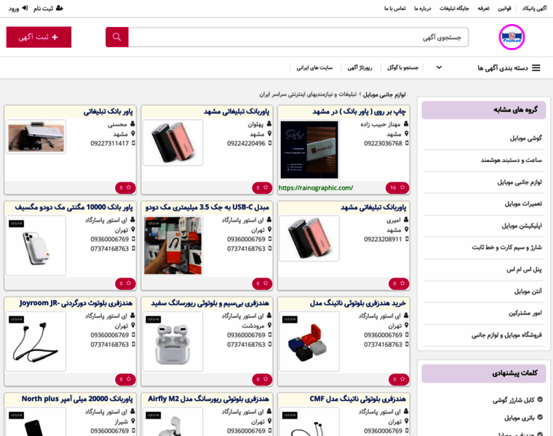
Task: Open درباره ما in top menu
Action: (x=423, y=9)
